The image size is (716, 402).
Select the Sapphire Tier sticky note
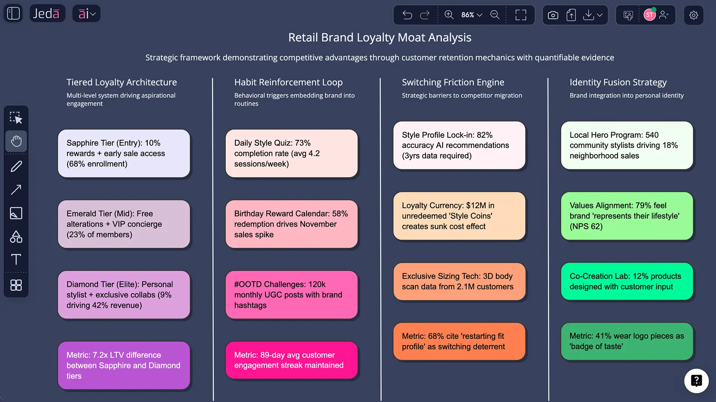pyautogui.click(x=124, y=153)
